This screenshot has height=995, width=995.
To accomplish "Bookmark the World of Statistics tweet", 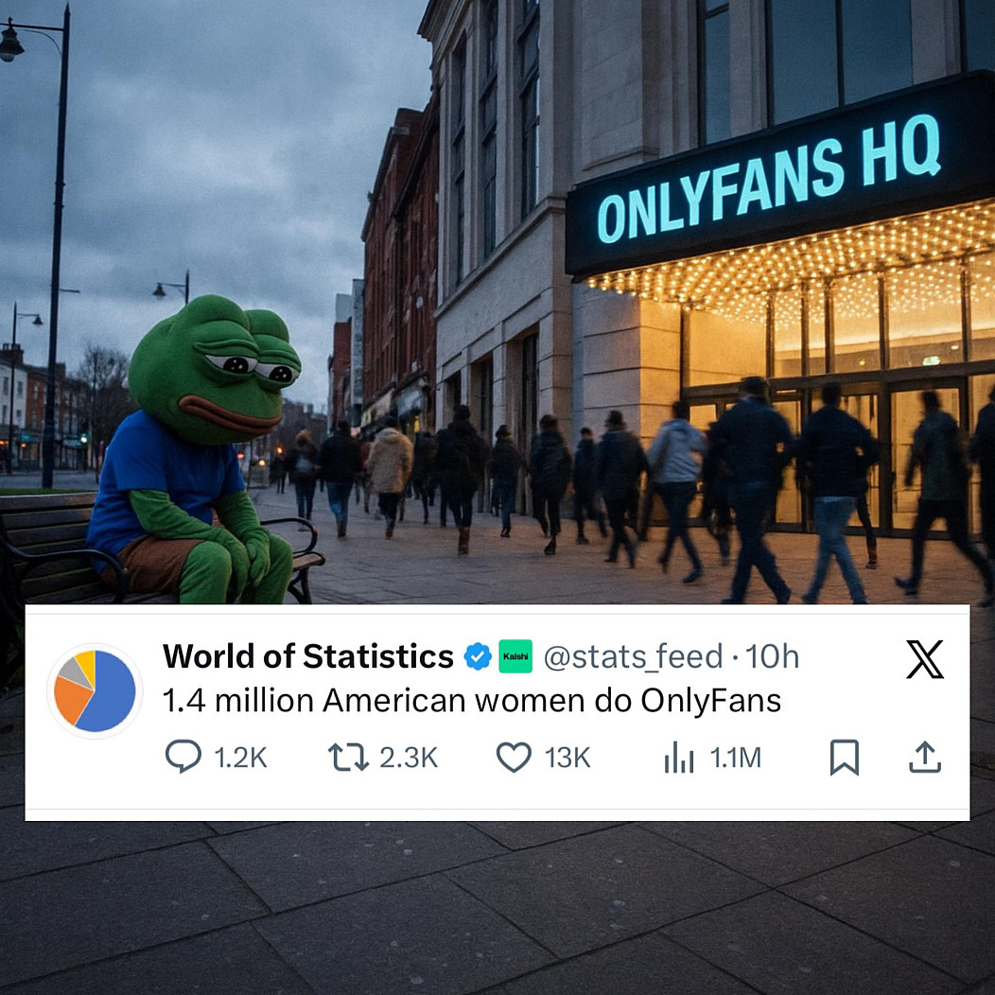I will click(x=845, y=757).
